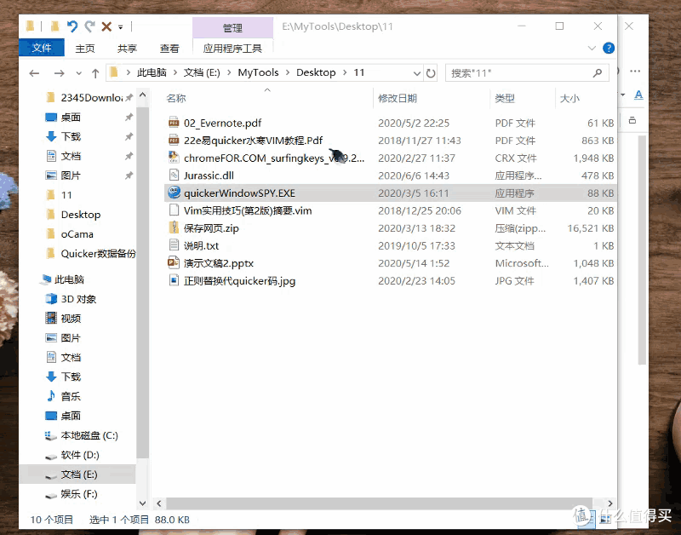Click the Redo icon in quick access toolbar

90,26
